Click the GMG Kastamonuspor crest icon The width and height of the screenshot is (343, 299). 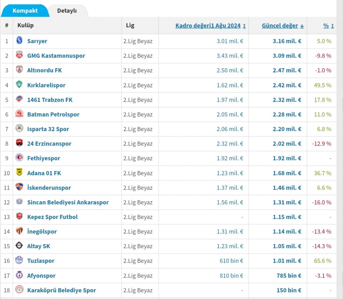tap(19, 55)
